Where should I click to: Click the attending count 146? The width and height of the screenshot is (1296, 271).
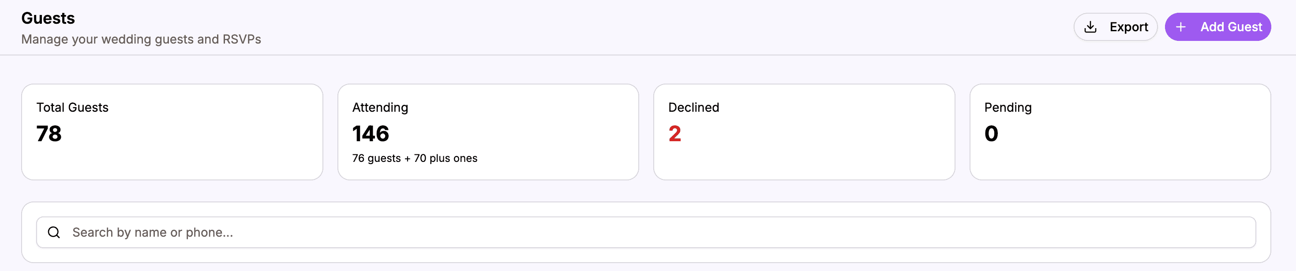[x=371, y=134]
